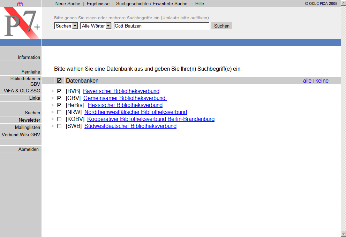Enable the NRW database checkbox
The width and height of the screenshot is (346, 237).
click(59, 112)
